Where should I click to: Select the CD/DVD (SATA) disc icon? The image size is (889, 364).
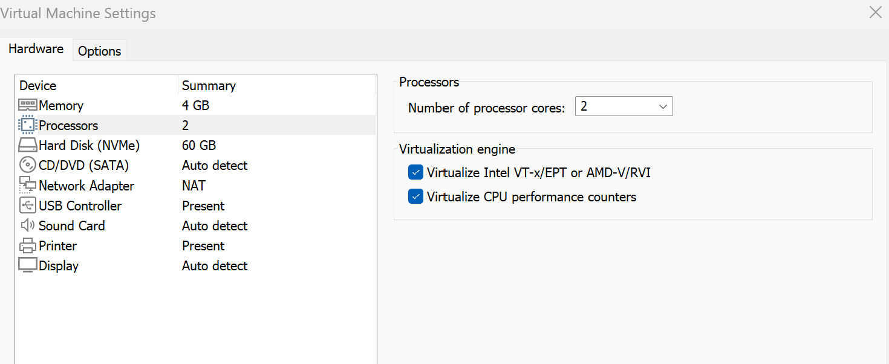point(28,165)
